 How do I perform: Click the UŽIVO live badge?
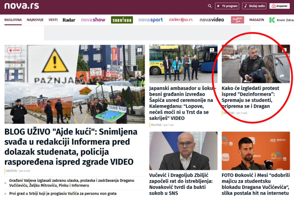14,50
